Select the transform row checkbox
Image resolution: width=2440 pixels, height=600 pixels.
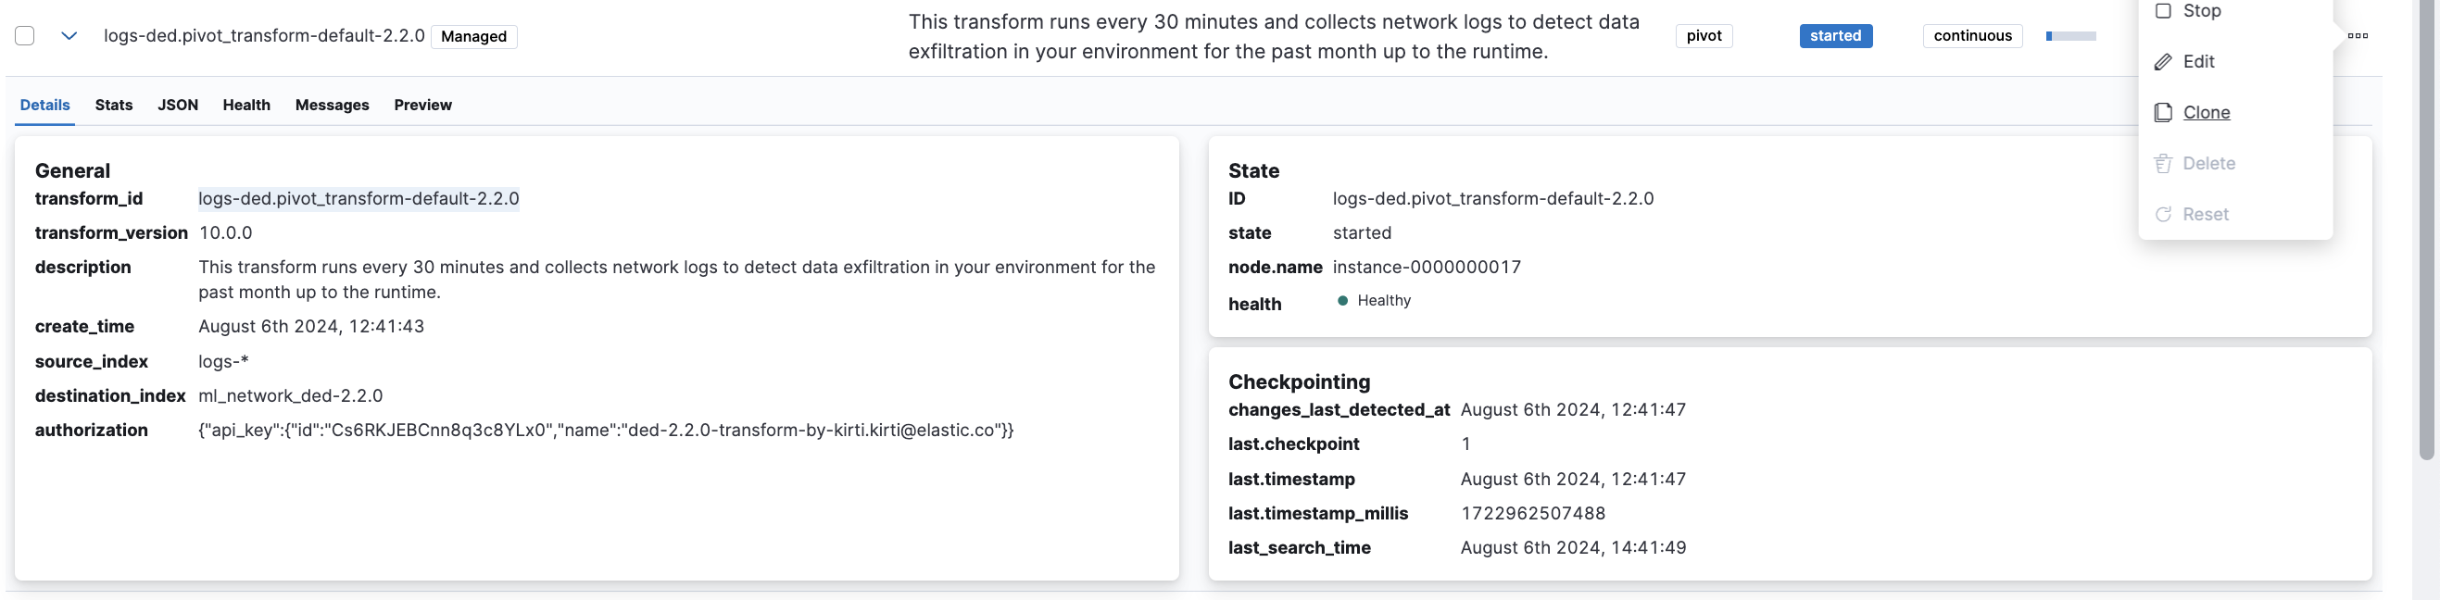pos(26,36)
